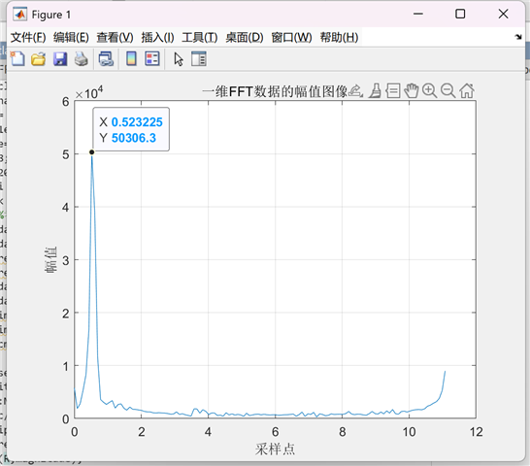Image resolution: width=530 pixels, height=466 pixels.
Task: Save figure with the floppy disk icon
Action: click(x=60, y=59)
